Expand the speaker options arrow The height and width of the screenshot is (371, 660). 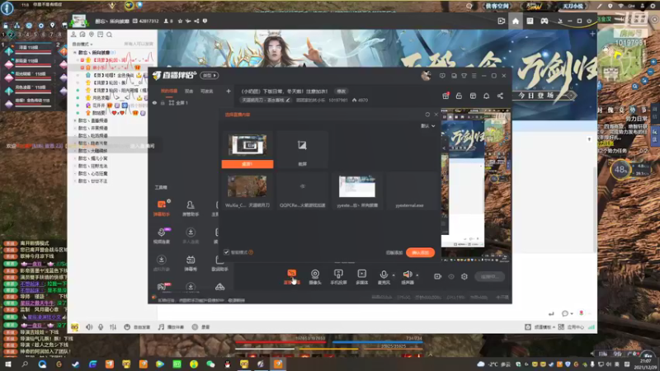[x=417, y=275]
